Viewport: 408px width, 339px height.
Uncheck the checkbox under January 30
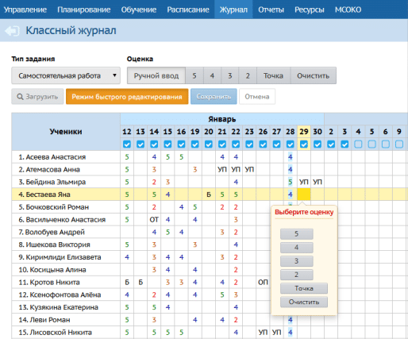tap(318, 144)
